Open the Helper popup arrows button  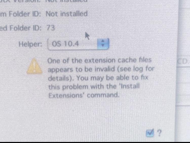103,44
